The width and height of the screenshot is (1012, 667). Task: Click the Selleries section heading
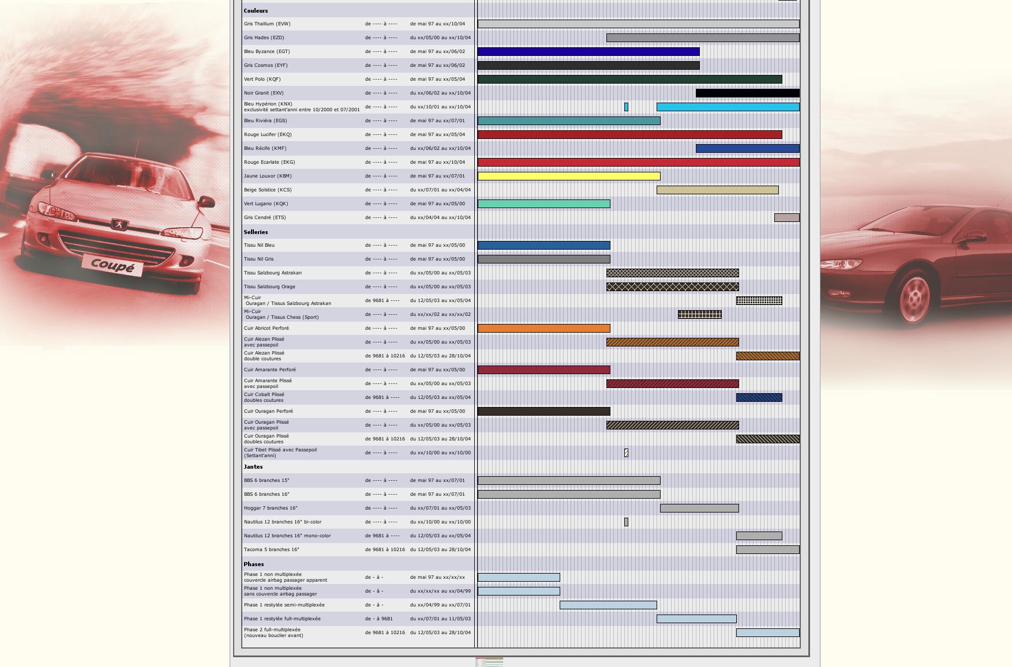pos(256,232)
